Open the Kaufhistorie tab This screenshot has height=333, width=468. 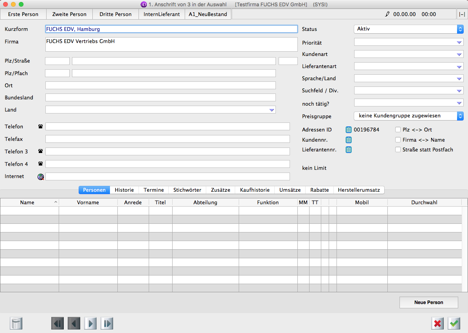[254, 190]
